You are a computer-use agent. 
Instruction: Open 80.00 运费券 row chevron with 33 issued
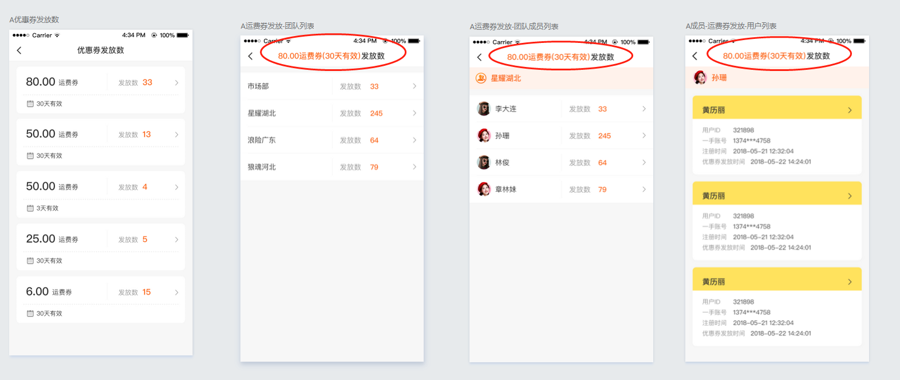coord(176,82)
